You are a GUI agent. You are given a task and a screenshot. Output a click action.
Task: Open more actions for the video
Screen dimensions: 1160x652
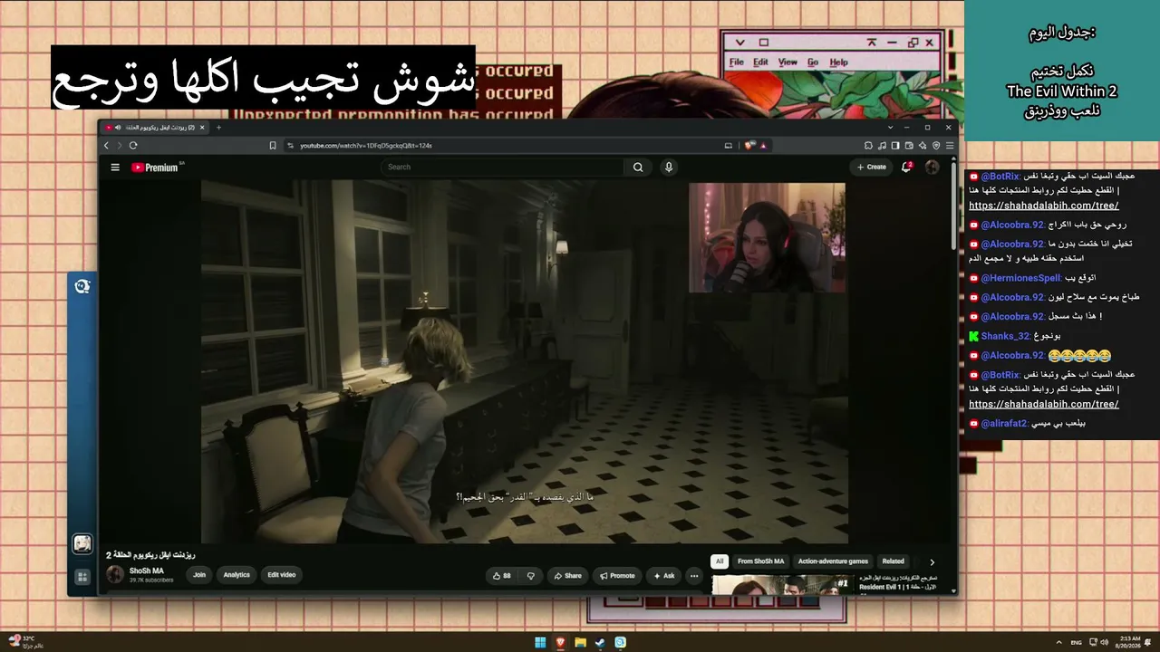(694, 575)
